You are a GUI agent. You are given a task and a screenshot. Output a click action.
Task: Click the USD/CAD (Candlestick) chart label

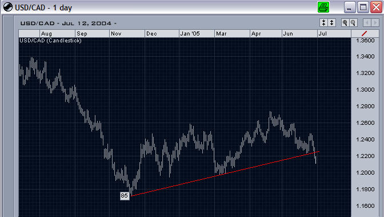[x=50, y=41]
